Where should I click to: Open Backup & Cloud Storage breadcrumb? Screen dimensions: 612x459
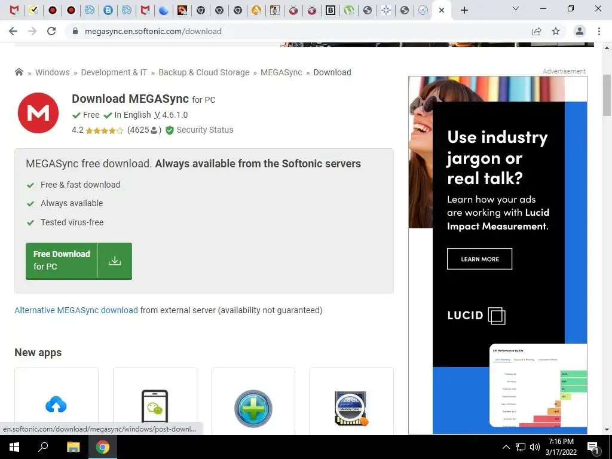[204, 72]
